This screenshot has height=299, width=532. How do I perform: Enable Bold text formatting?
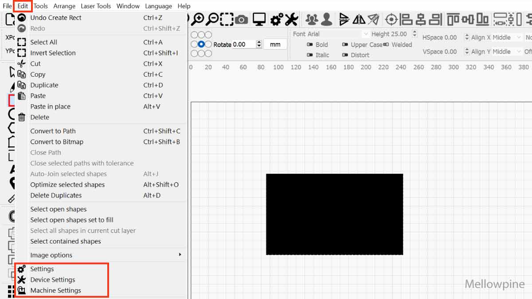[x=313, y=45]
